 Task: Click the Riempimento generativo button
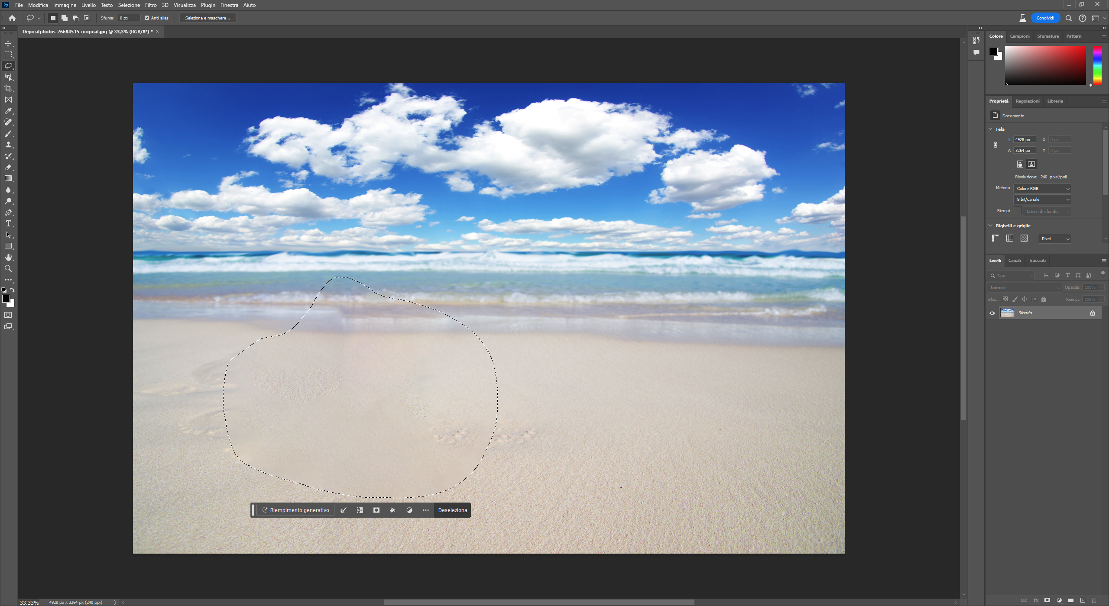(295, 510)
